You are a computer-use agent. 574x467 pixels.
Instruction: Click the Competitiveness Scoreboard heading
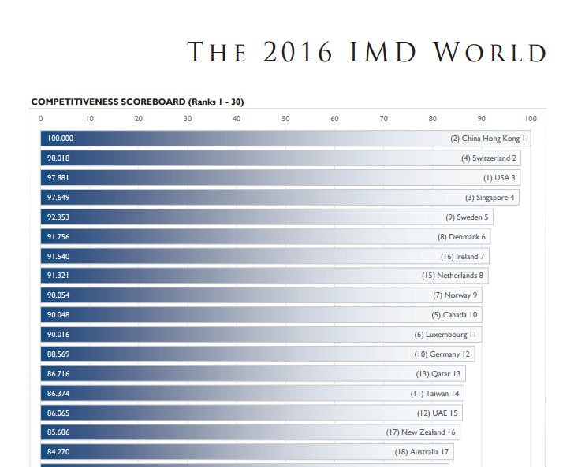pyautogui.click(x=142, y=102)
